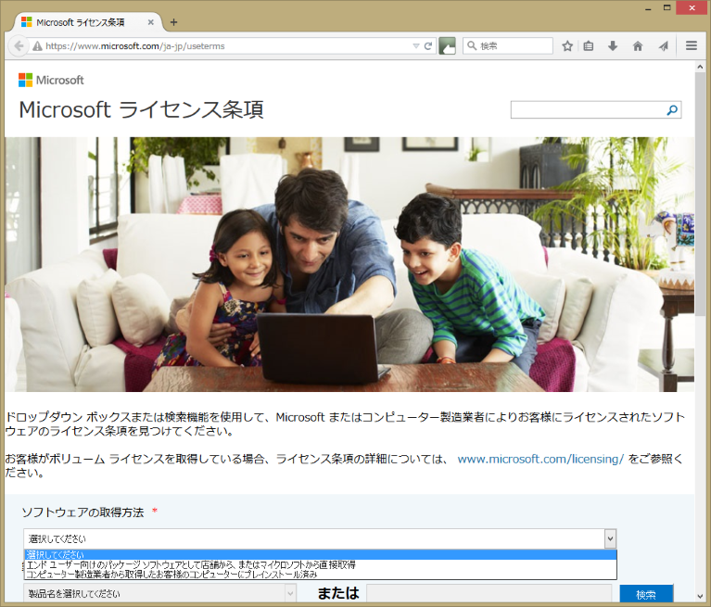Click the vertical scrollbar thumb
Image resolution: width=711 pixels, height=607 pixels.
point(700,195)
